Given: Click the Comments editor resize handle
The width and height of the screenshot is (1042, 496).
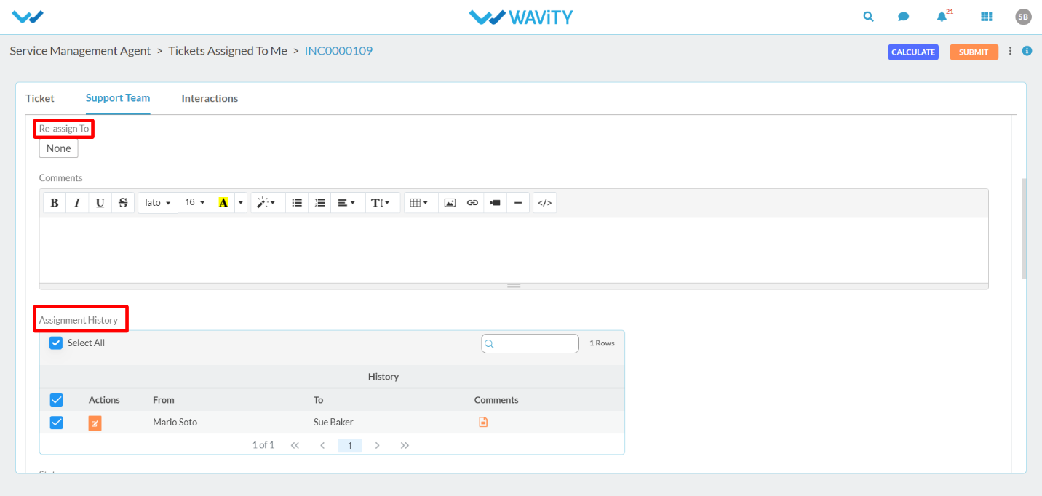Looking at the screenshot, I should point(514,286).
